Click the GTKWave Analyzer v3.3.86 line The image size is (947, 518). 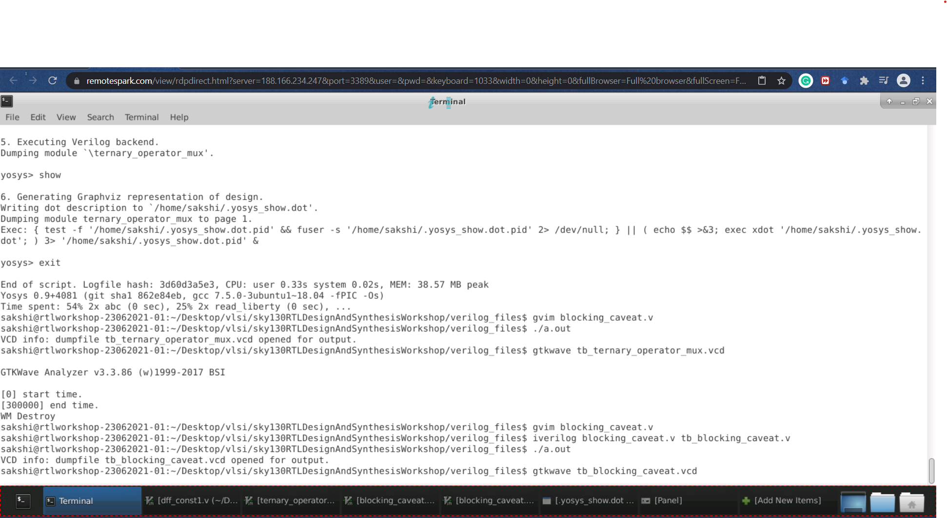pos(113,372)
